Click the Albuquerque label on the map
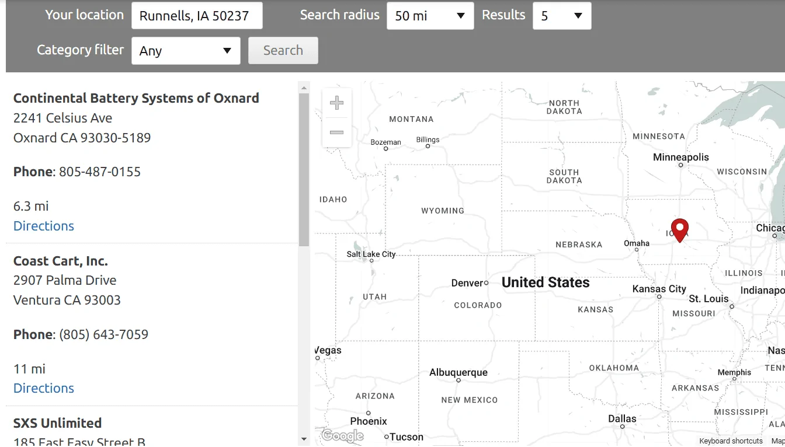 pyautogui.click(x=459, y=372)
